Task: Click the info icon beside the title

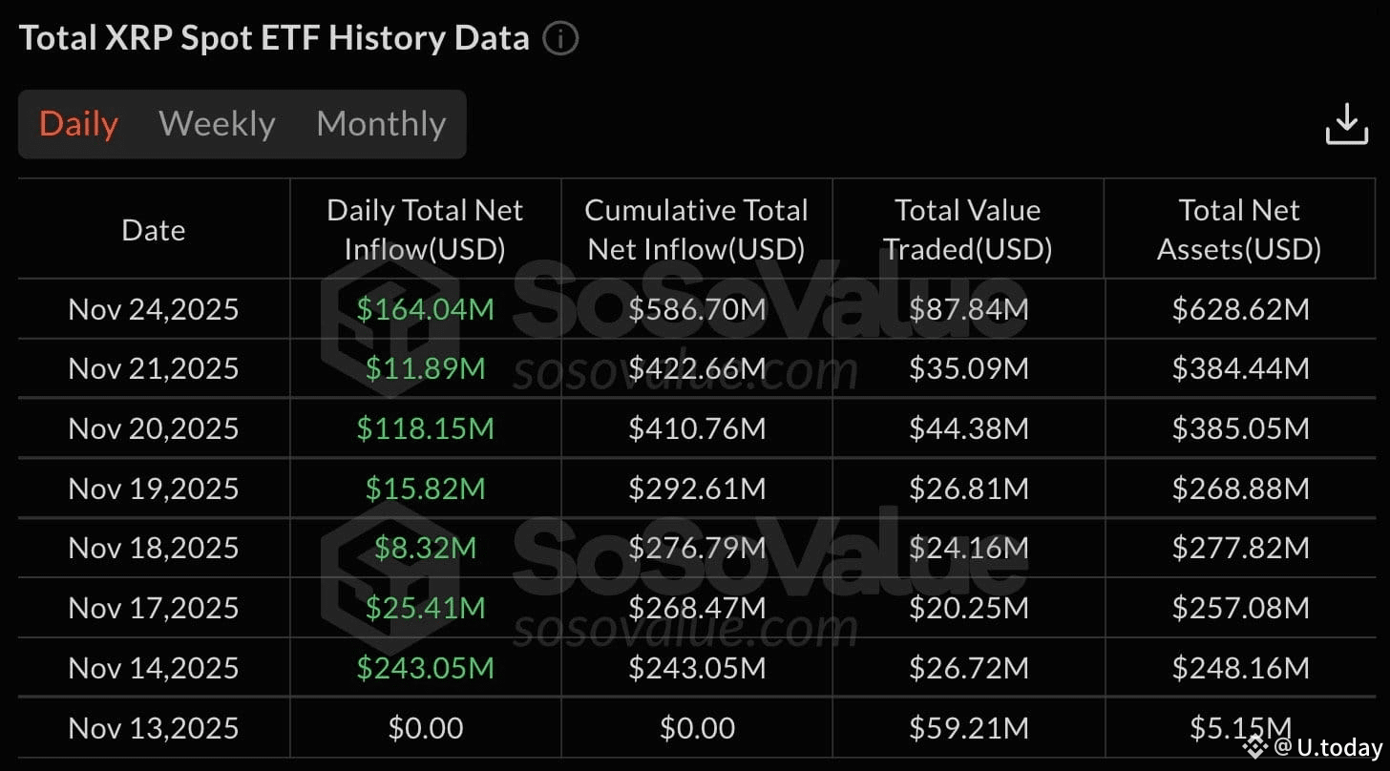Action: [561, 39]
